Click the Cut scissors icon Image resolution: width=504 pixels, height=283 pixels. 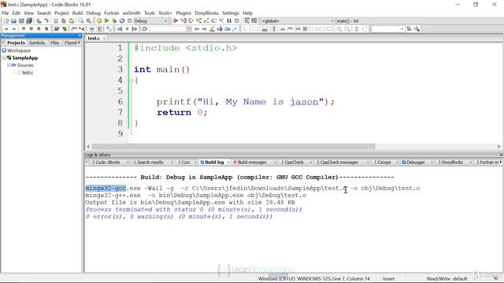tap(56, 21)
